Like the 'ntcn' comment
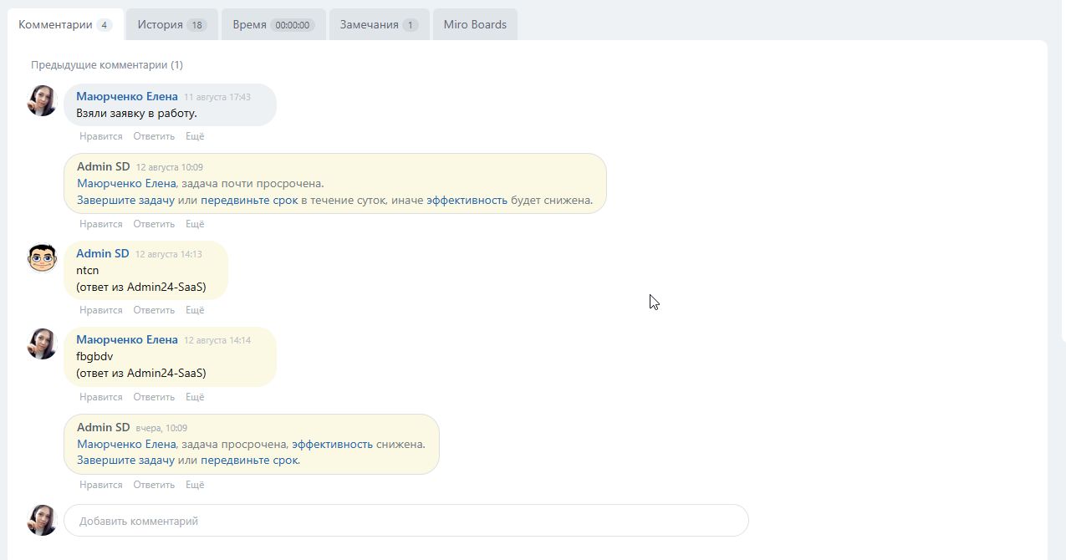Screen dimensions: 1066x560 101,310
